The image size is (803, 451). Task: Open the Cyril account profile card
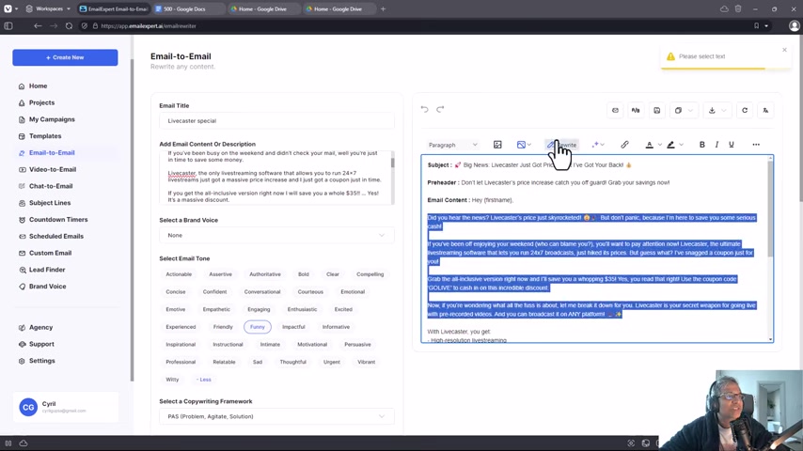click(x=66, y=407)
